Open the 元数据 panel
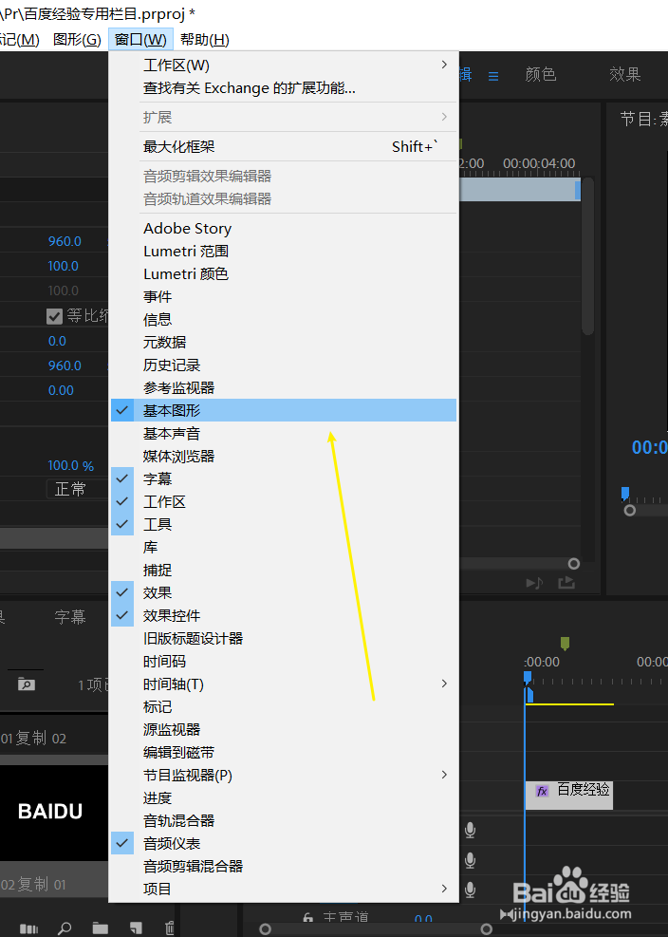 [284, 343]
